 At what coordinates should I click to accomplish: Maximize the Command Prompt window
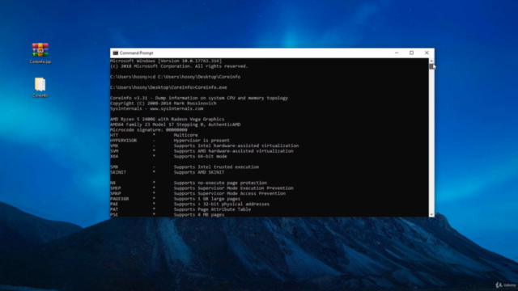point(411,53)
